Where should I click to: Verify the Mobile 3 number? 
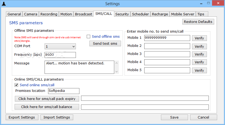199,54
